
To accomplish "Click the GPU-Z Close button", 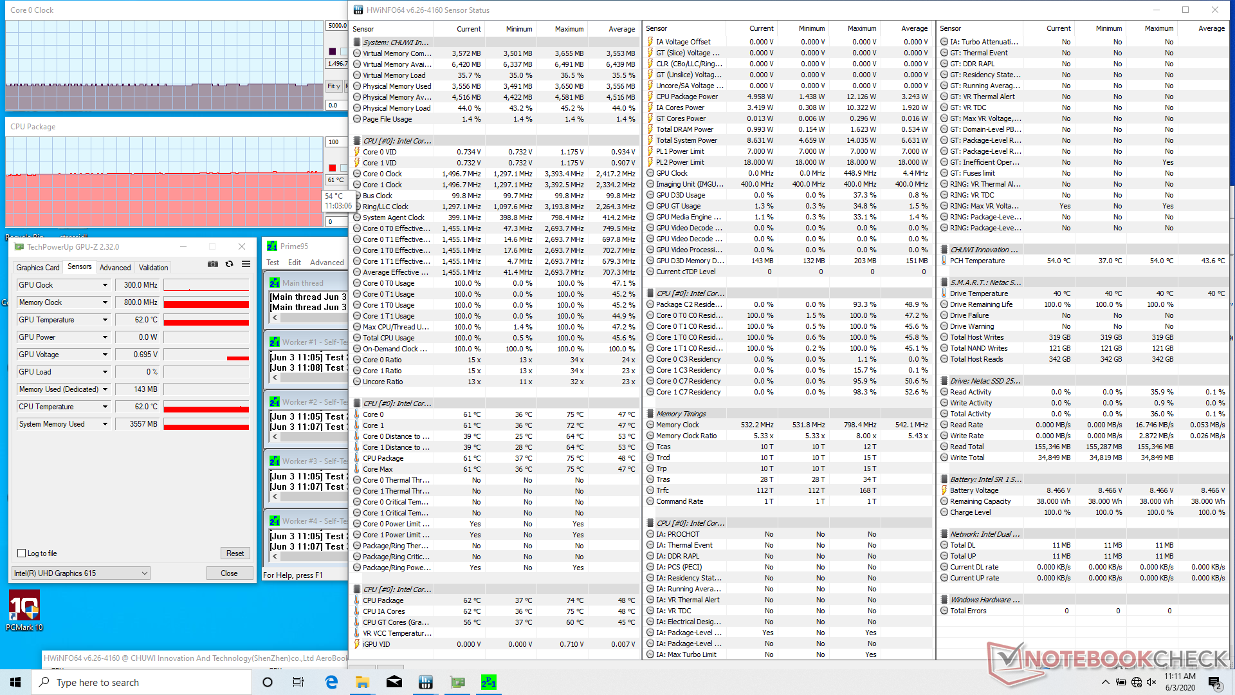I will pos(229,573).
